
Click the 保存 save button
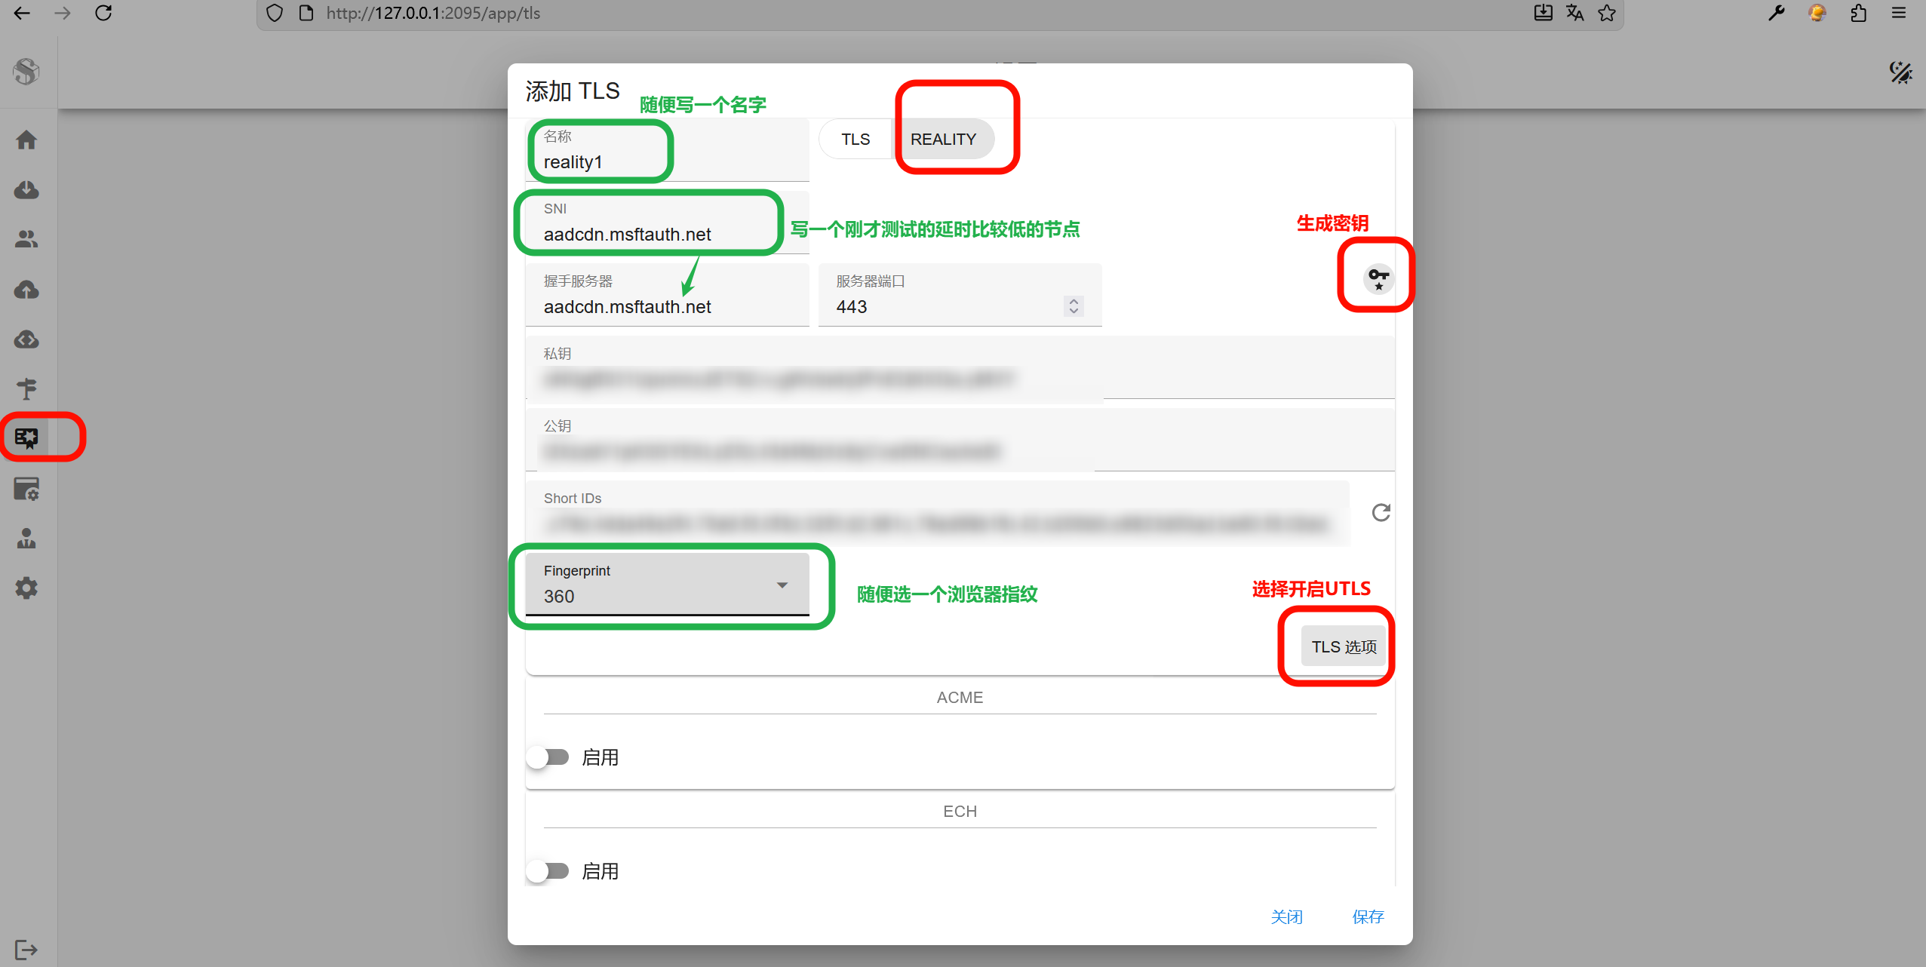pos(1367,916)
